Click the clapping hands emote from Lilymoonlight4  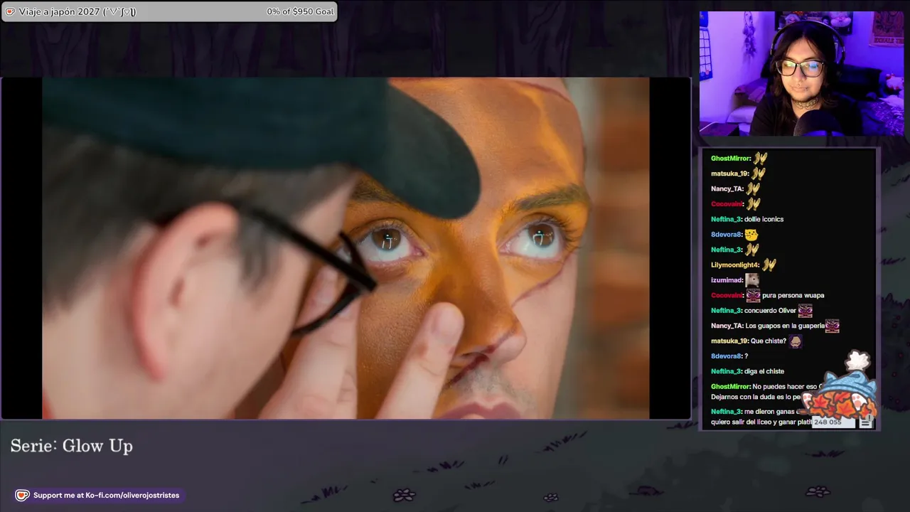click(x=769, y=265)
